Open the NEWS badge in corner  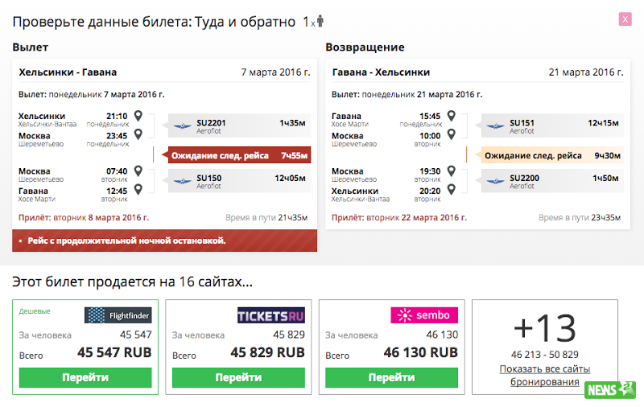click(x=610, y=390)
